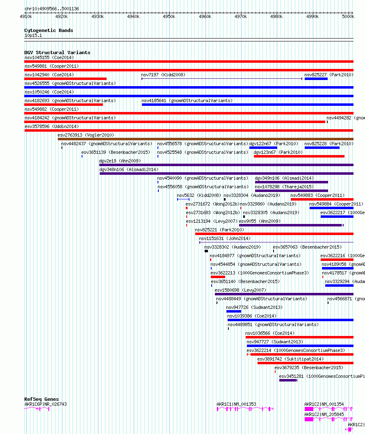Select the dgv348n106 (Alsmadi2014) label
This screenshot has height=434, width=365.
pos(129,169)
